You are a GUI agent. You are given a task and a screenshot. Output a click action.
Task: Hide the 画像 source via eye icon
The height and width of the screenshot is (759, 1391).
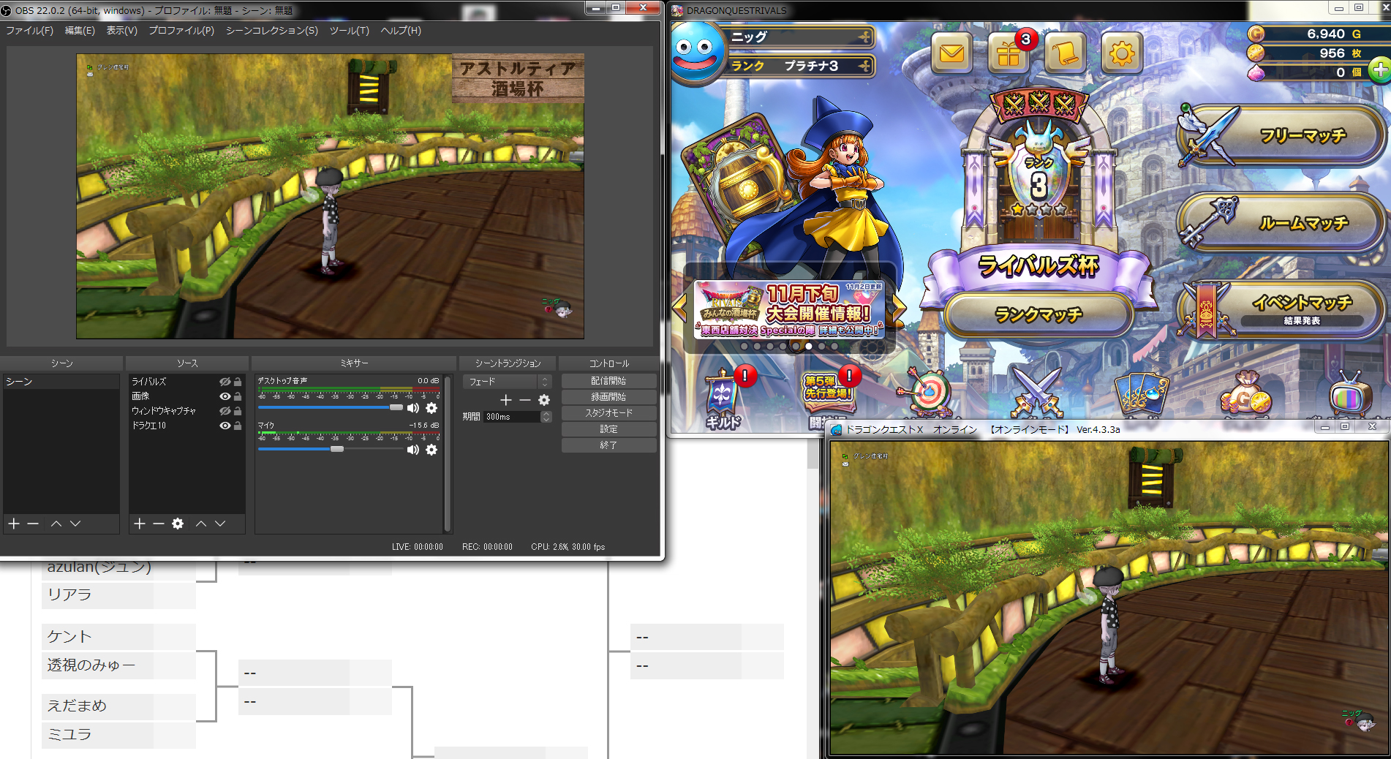(x=225, y=396)
